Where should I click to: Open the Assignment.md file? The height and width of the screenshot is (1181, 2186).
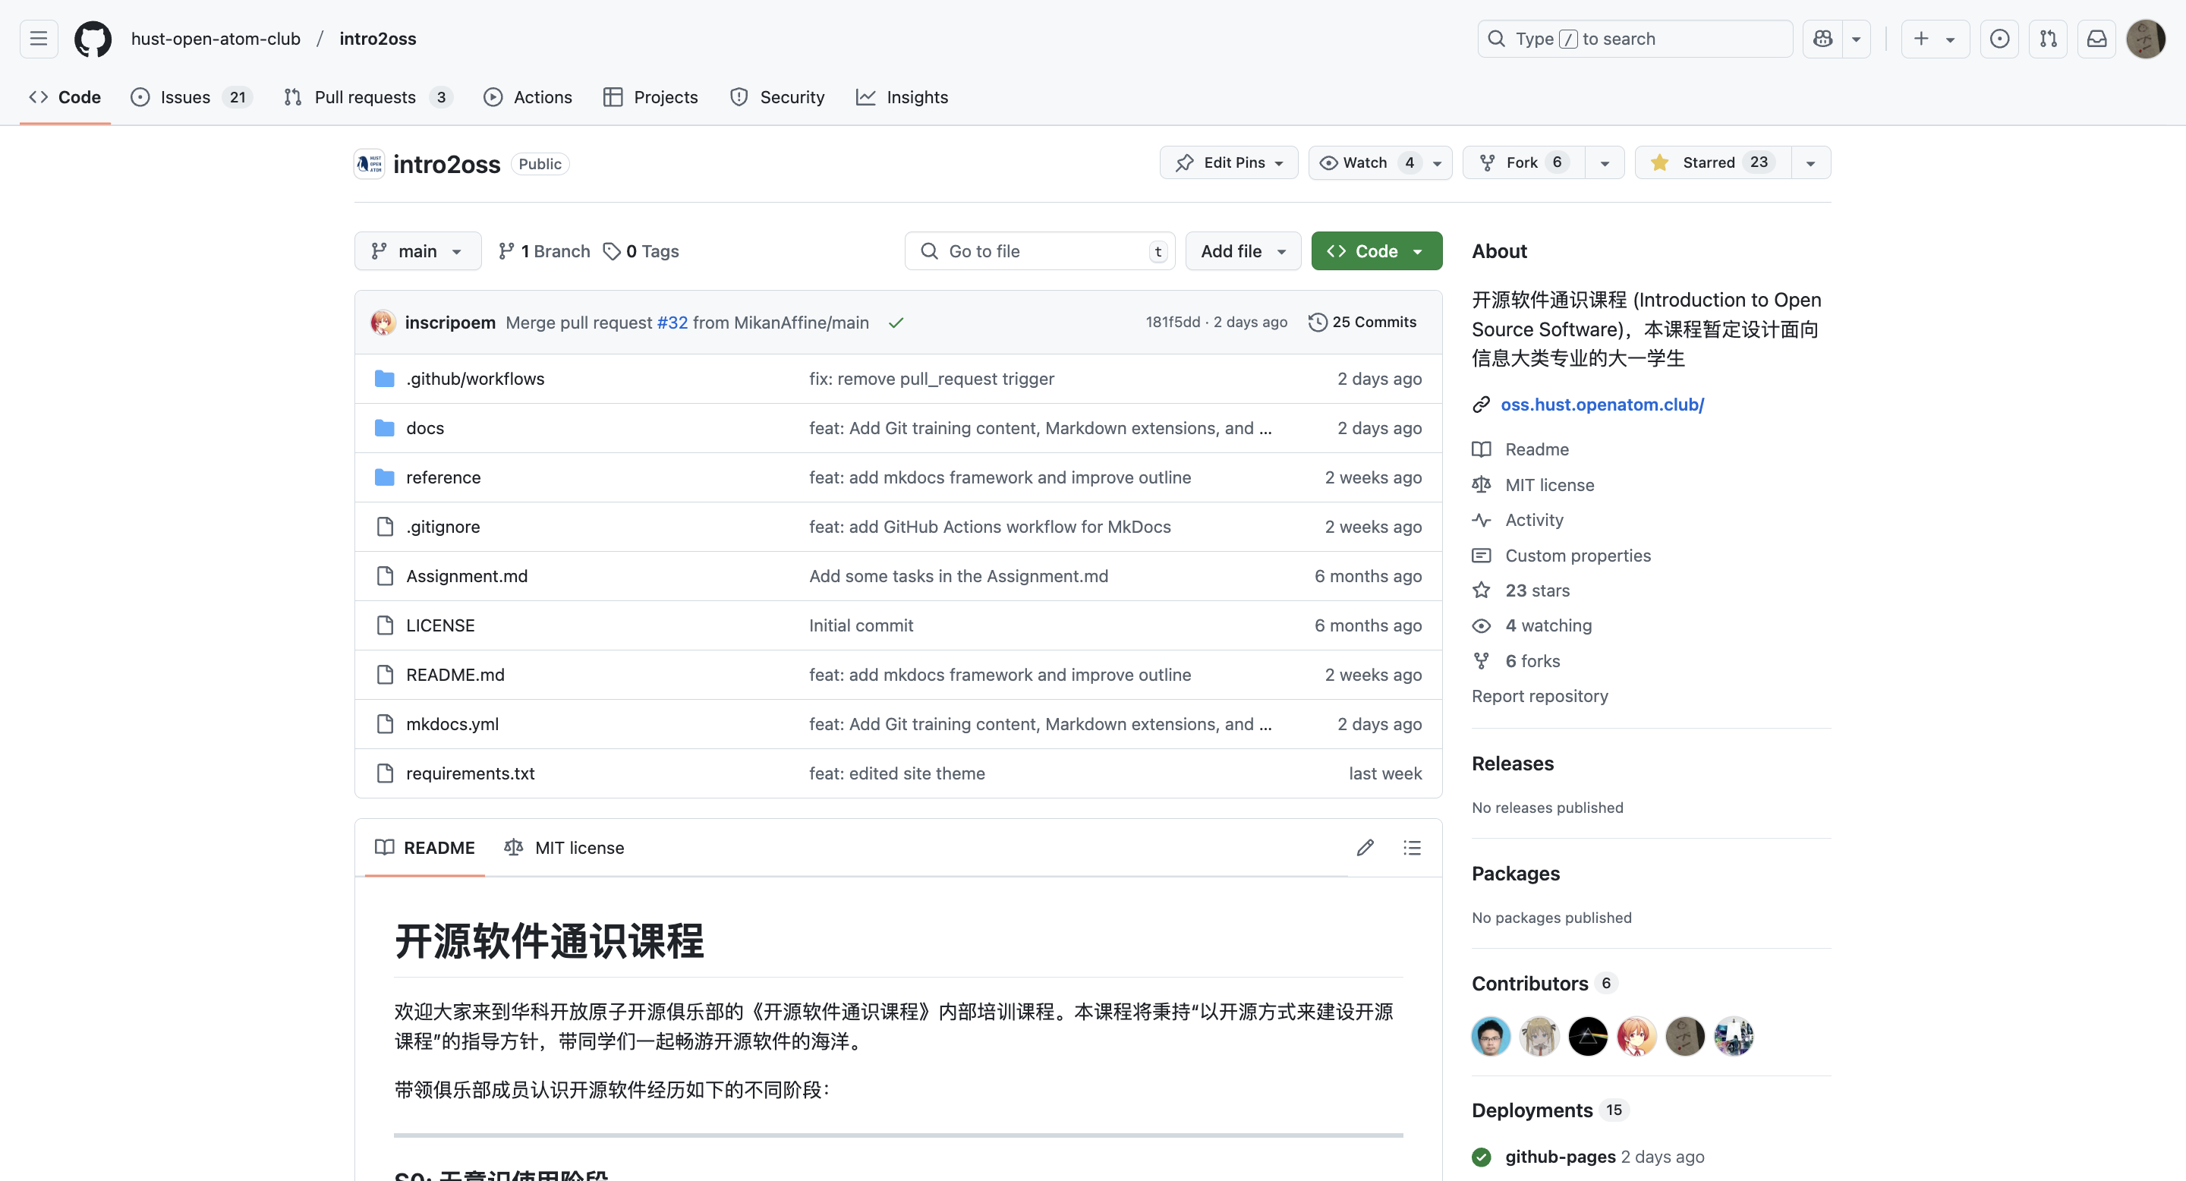(x=467, y=575)
